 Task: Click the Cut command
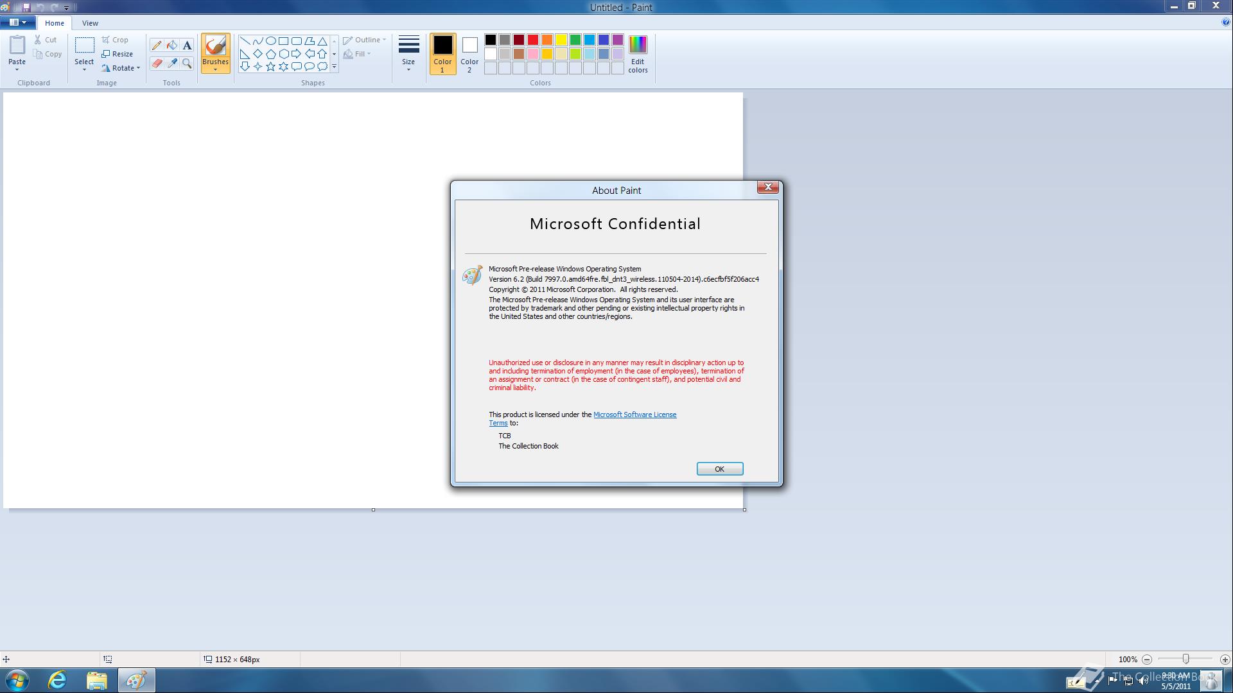46,40
